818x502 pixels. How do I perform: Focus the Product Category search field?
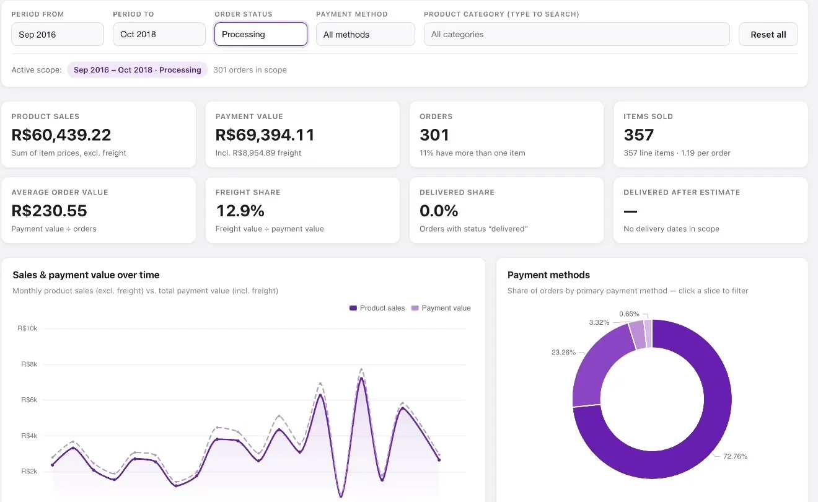(577, 34)
